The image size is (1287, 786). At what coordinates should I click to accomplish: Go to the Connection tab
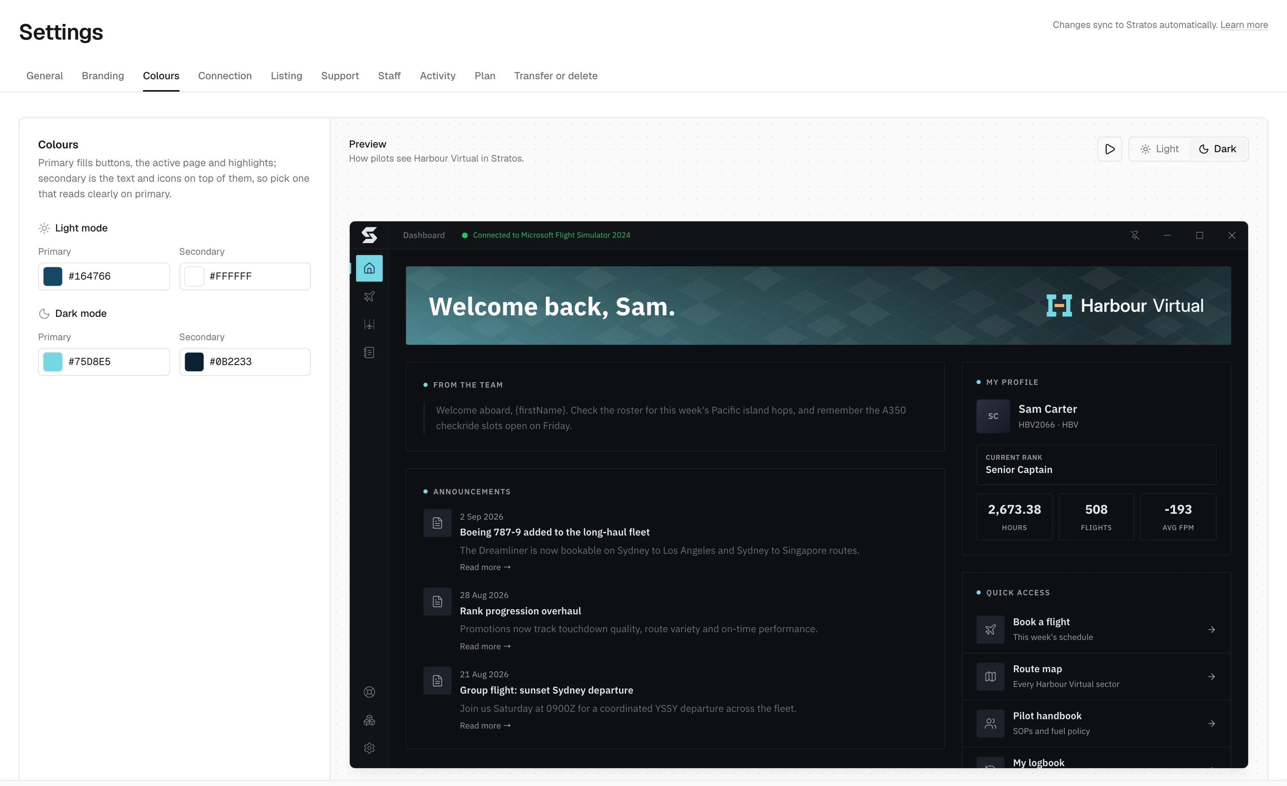(225, 76)
